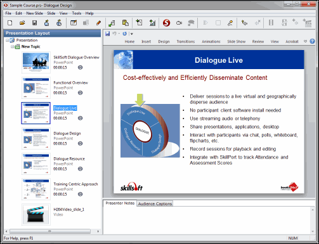
Task: Click the film strip video icon
Action: (271, 22)
